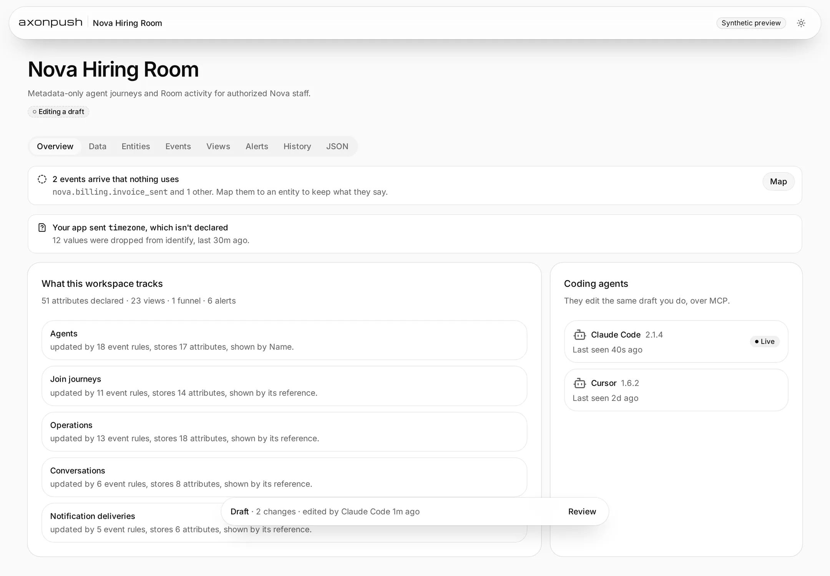The width and height of the screenshot is (830, 576).
Task: Click the 2 events arrive notice text
Action: point(115,179)
